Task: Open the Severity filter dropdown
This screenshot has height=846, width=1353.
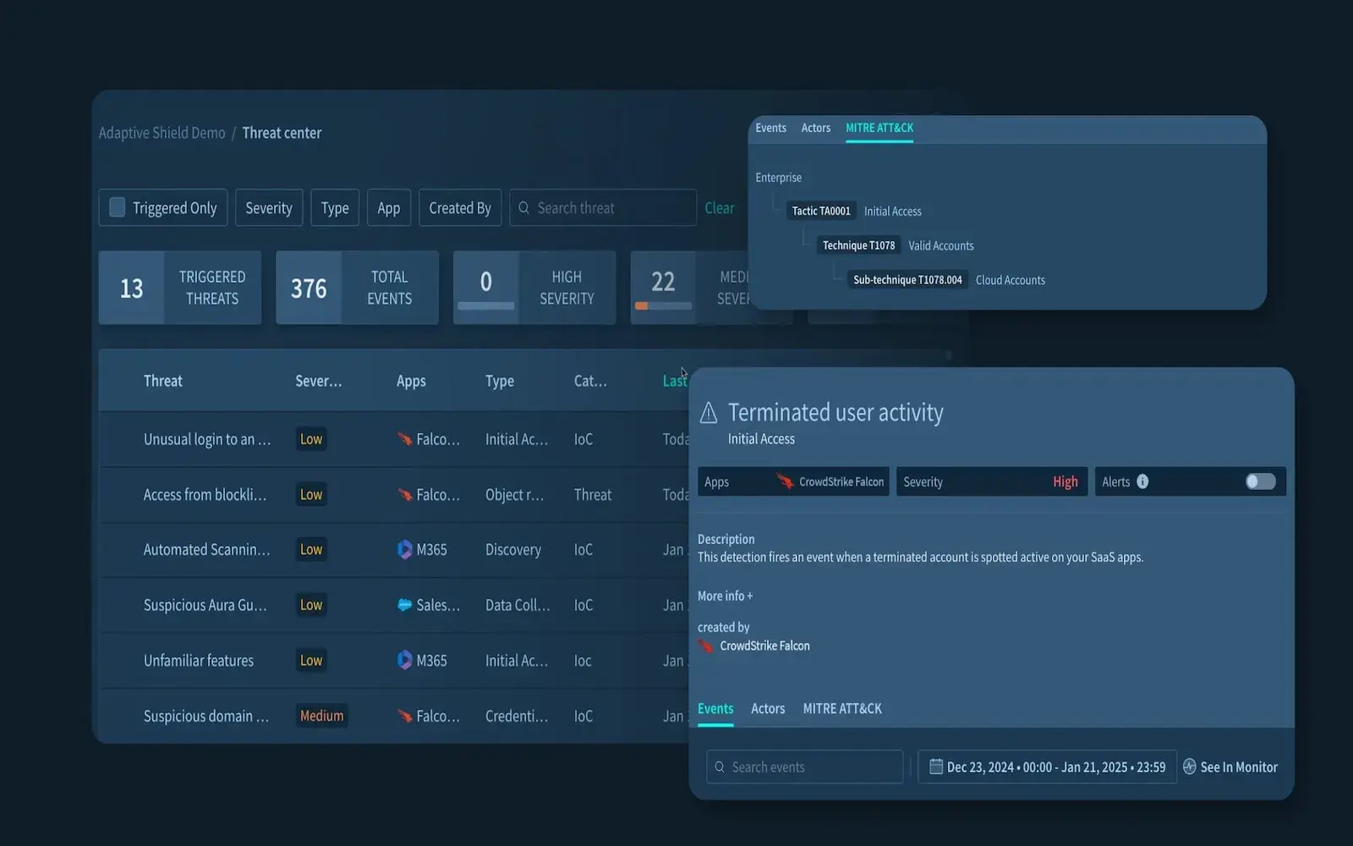Action: [x=268, y=208]
